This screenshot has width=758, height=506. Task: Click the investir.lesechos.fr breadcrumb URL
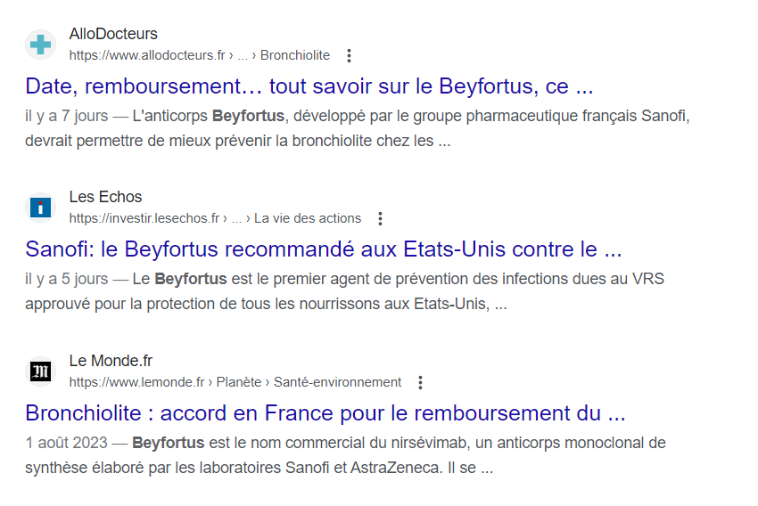point(215,218)
